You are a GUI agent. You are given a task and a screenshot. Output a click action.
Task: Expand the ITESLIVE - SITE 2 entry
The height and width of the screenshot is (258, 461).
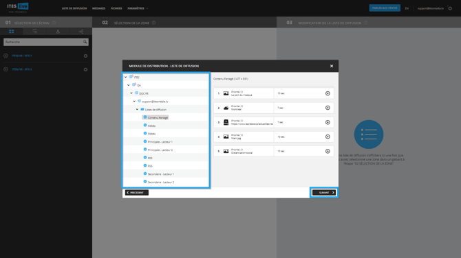click(6, 69)
